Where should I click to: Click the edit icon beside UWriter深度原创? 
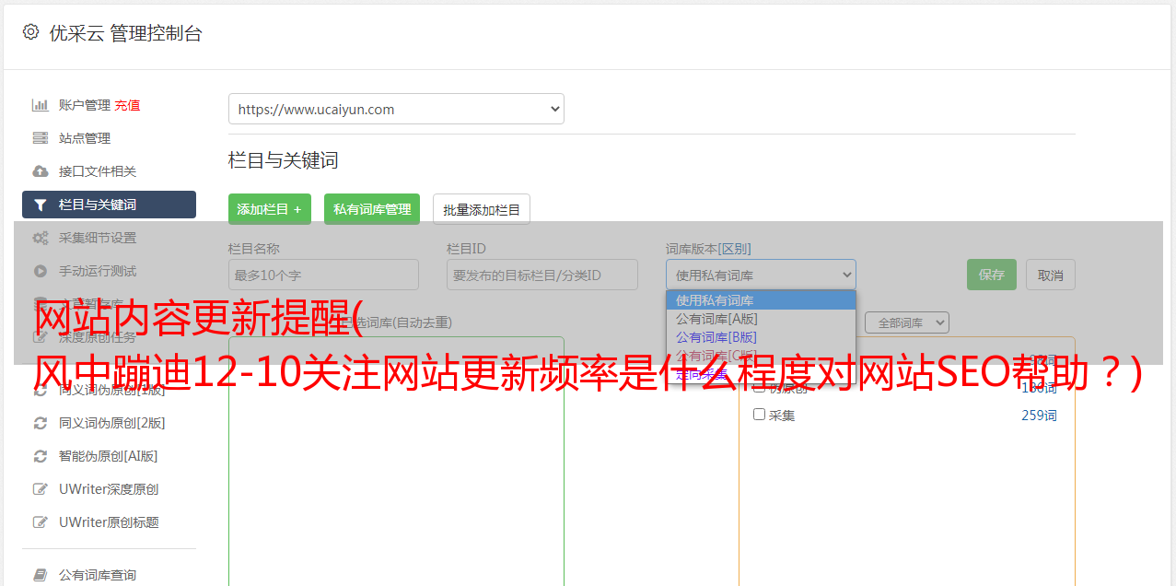point(40,489)
